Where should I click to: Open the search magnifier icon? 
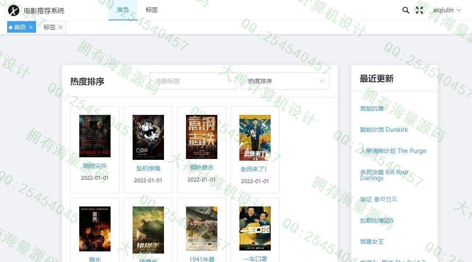click(x=406, y=10)
